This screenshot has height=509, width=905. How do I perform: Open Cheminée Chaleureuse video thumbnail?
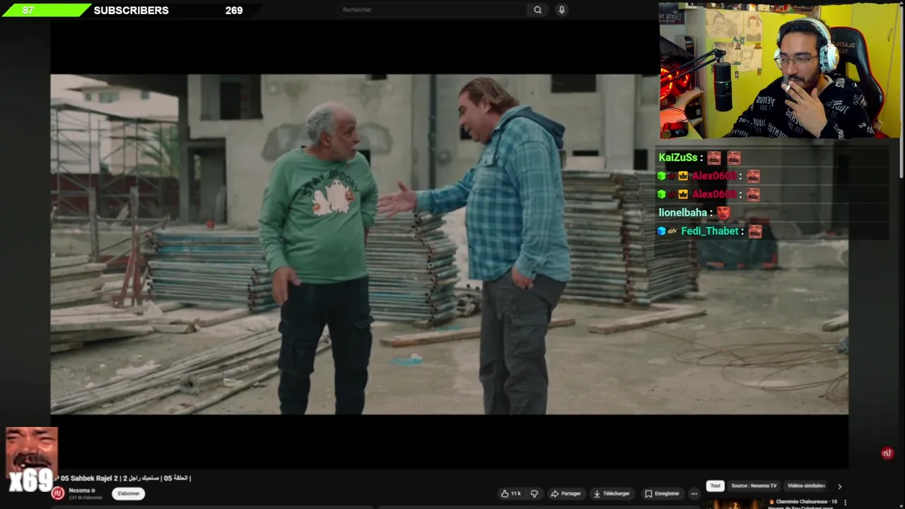(735, 504)
